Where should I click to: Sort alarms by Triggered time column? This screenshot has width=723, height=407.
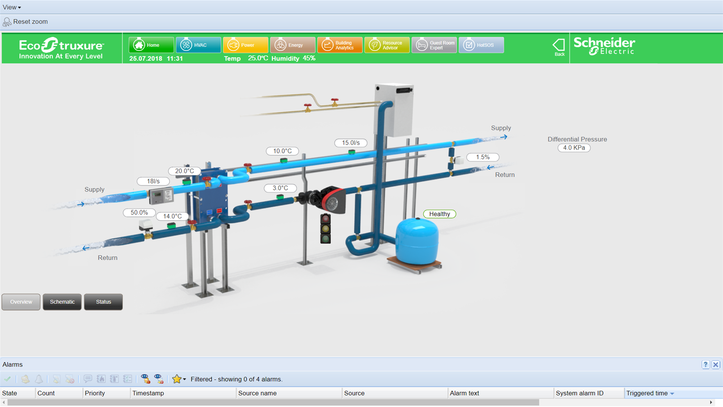pos(647,393)
